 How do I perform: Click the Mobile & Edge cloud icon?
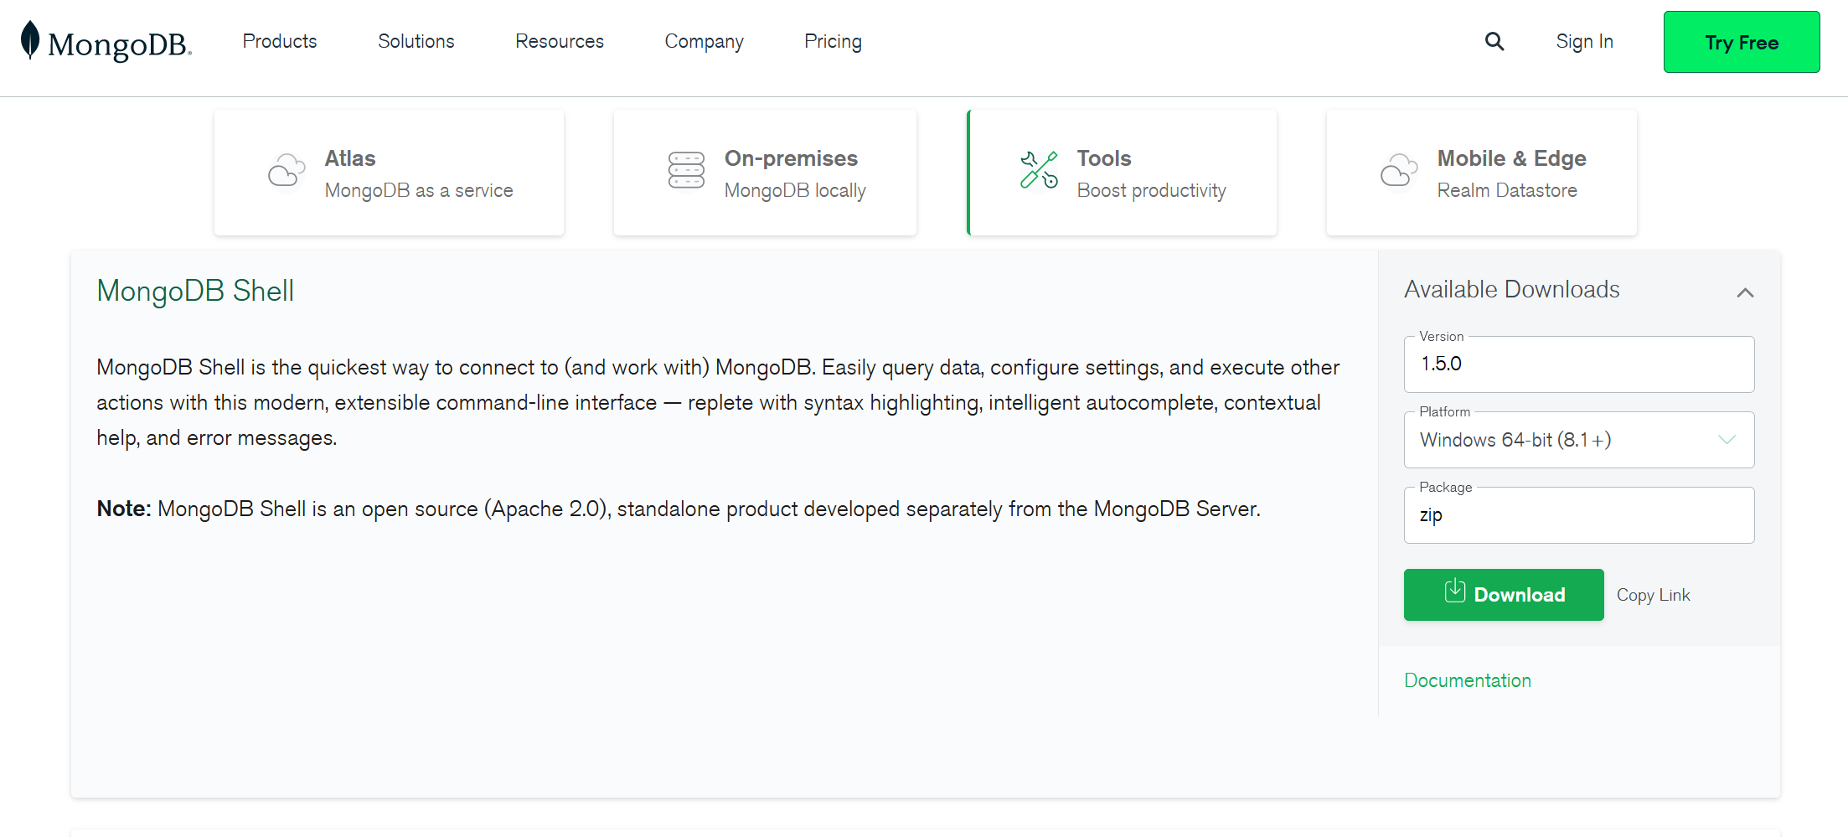1397,171
